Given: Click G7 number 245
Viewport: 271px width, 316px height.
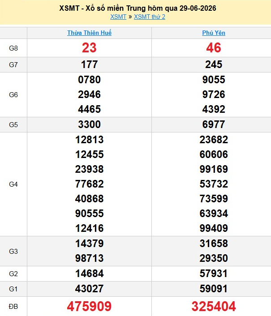Looking at the screenshot, I should [214, 64].
